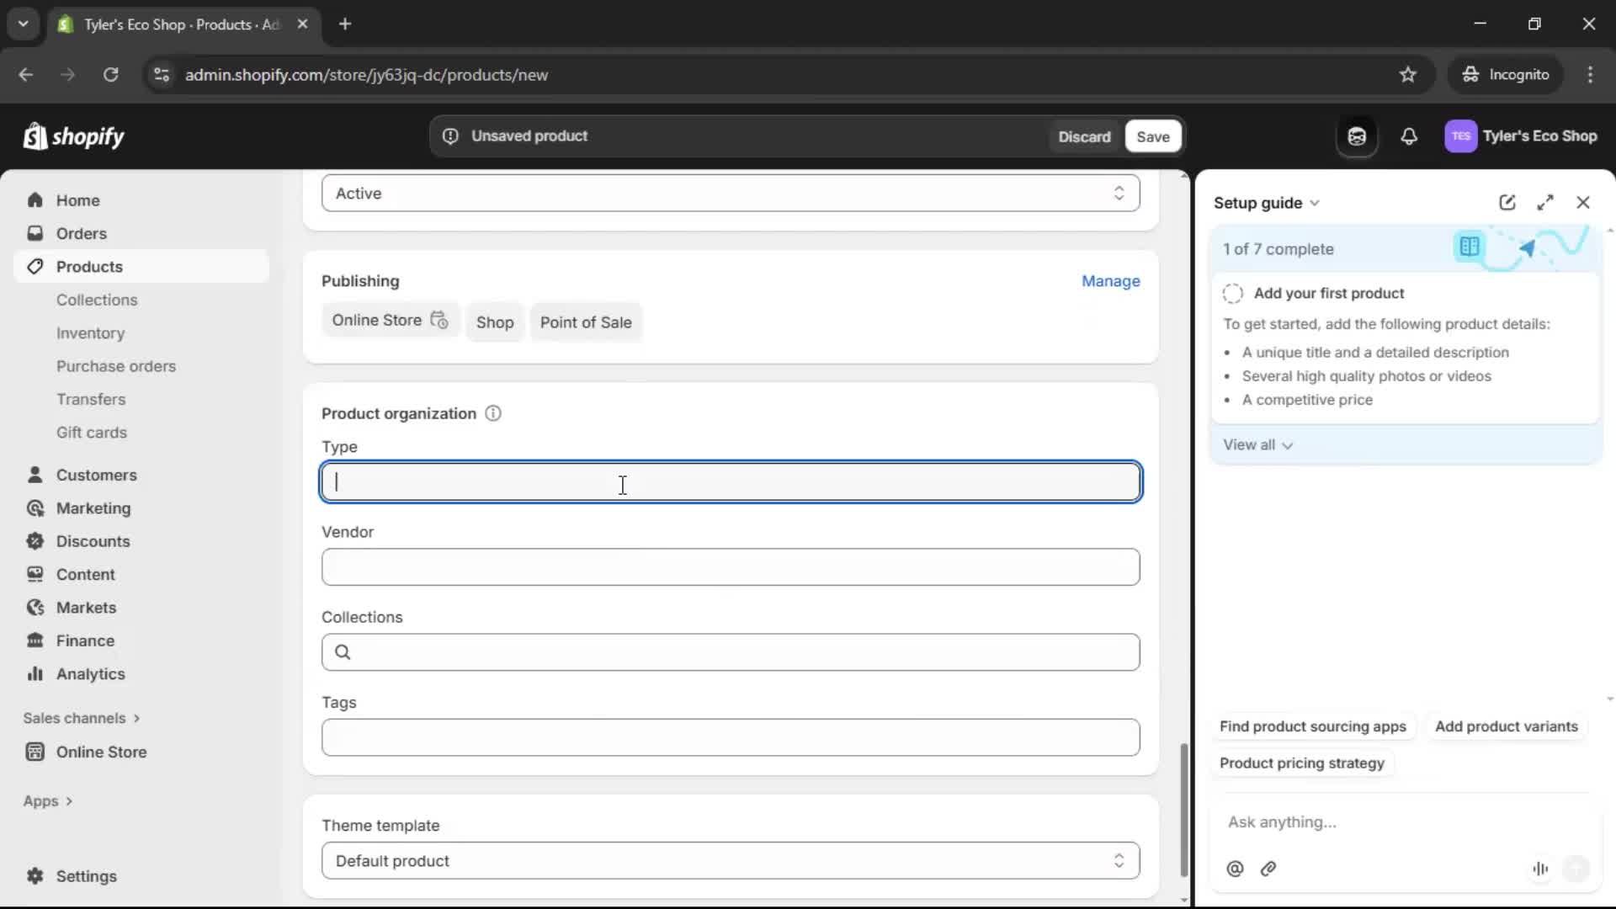Expand Setup guide to fullscreen via expand icon

pos(1546,202)
